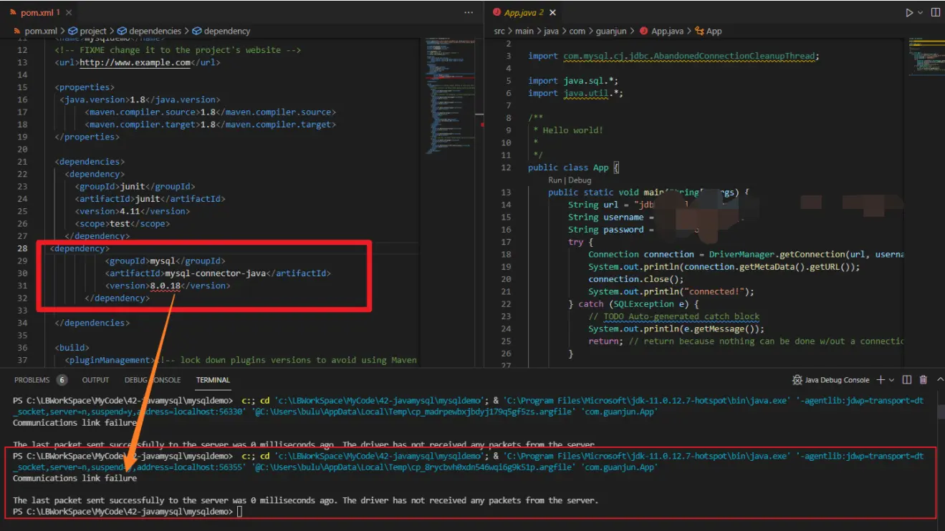Image resolution: width=945 pixels, height=531 pixels.
Task: Focus the terminal prompt input cursor
Action: coord(240,512)
